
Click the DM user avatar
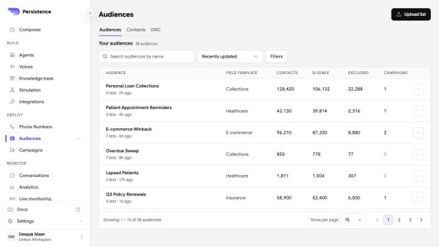11,237
